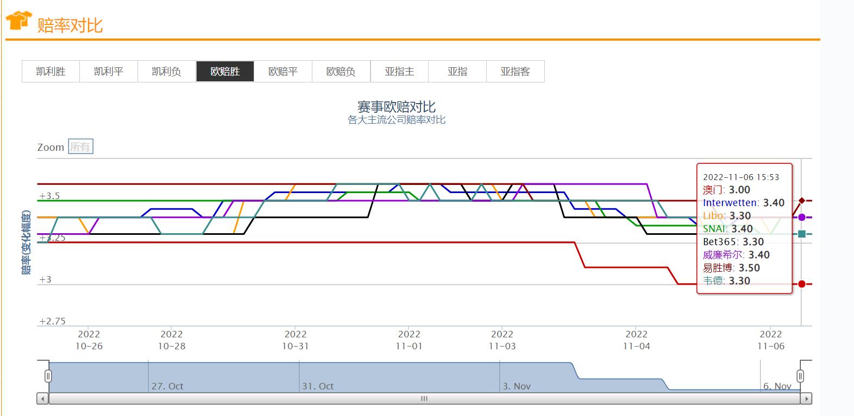Image resolution: width=854 pixels, height=416 pixels.
Task: Click the navigator scrollbar left arrow
Action: tap(42, 399)
